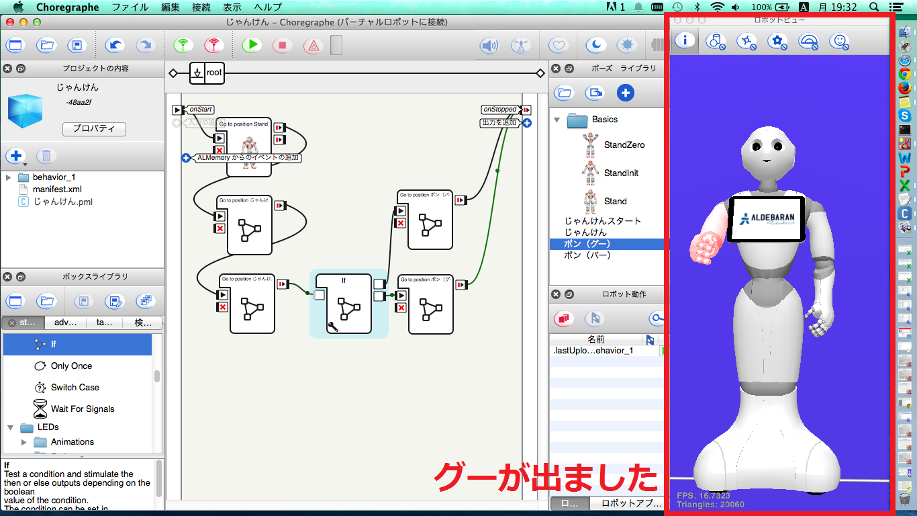Select じゃんけん.pml file
Image resolution: width=917 pixels, height=516 pixels.
tap(63, 202)
